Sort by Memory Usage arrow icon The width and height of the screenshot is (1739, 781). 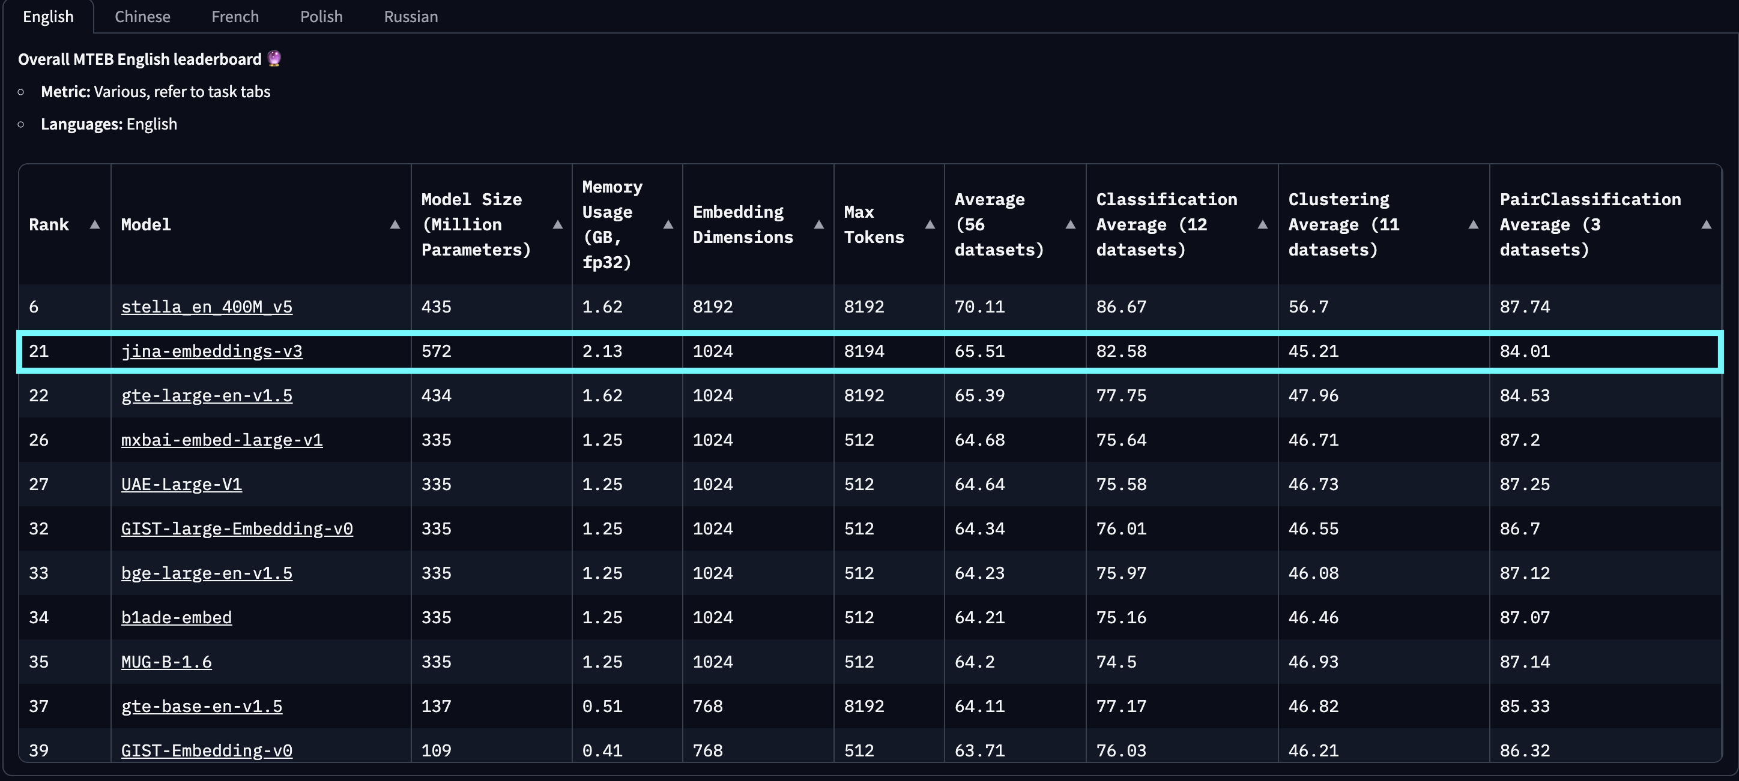click(668, 224)
